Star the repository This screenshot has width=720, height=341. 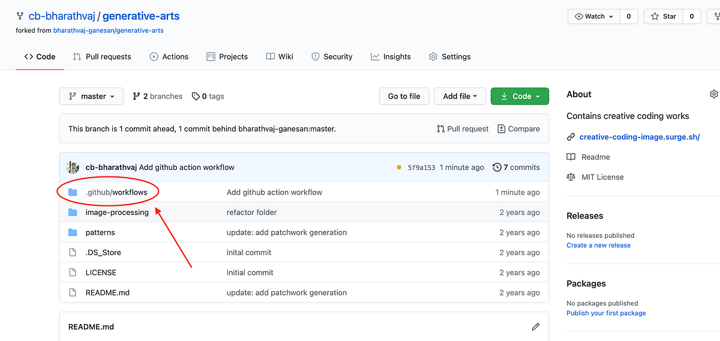pos(663,16)
